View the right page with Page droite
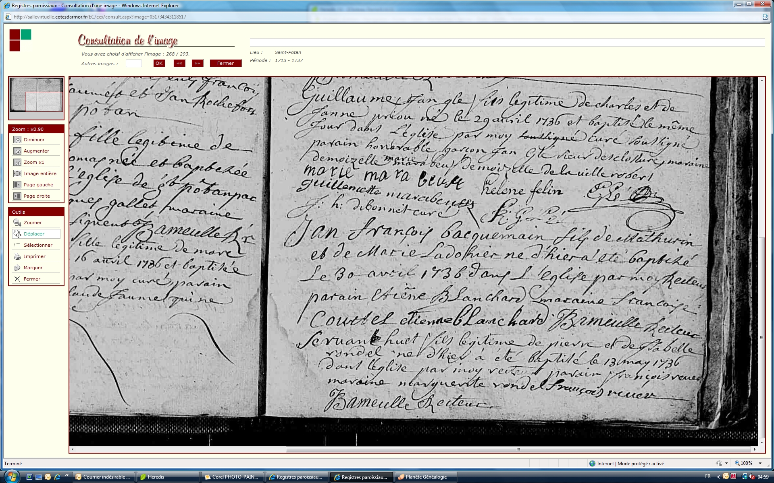The width and height of the screenshot is (774, 483). point(17,196)
